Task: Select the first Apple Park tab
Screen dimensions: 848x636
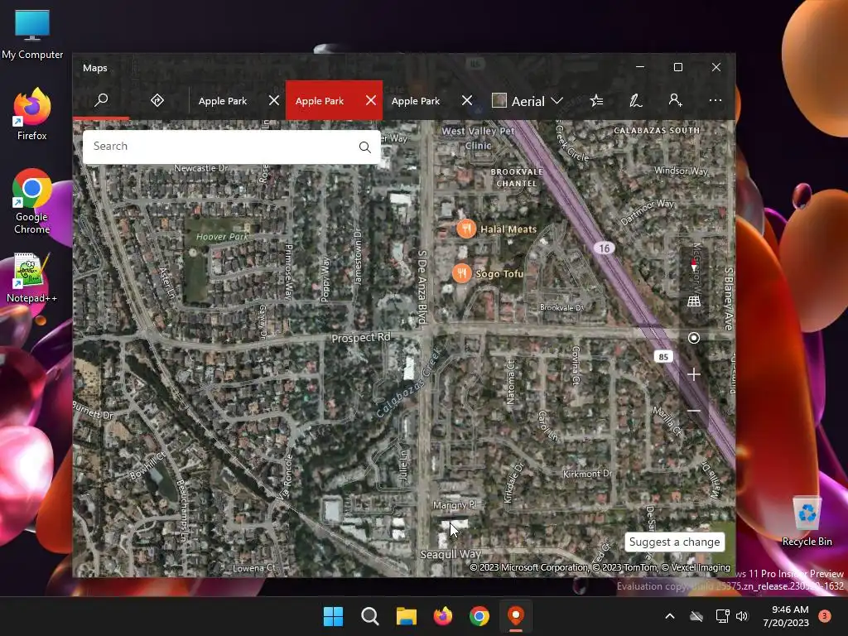Action: (x=222, y=101)
